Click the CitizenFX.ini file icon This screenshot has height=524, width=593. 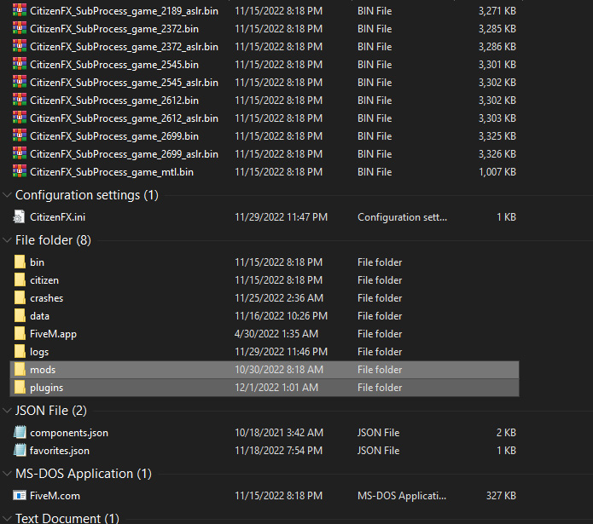20,217
